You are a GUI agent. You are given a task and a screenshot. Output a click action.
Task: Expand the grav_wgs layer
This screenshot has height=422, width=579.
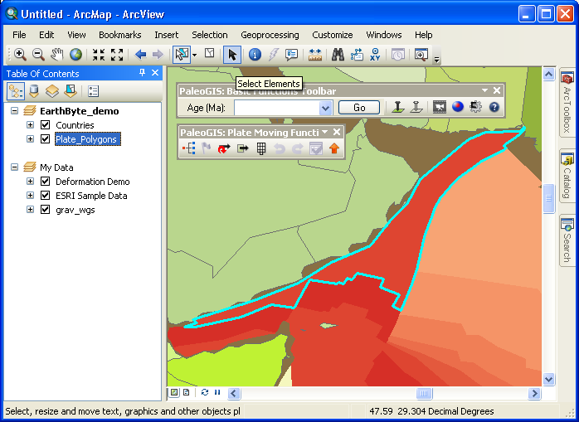click(x=31, y=209)
